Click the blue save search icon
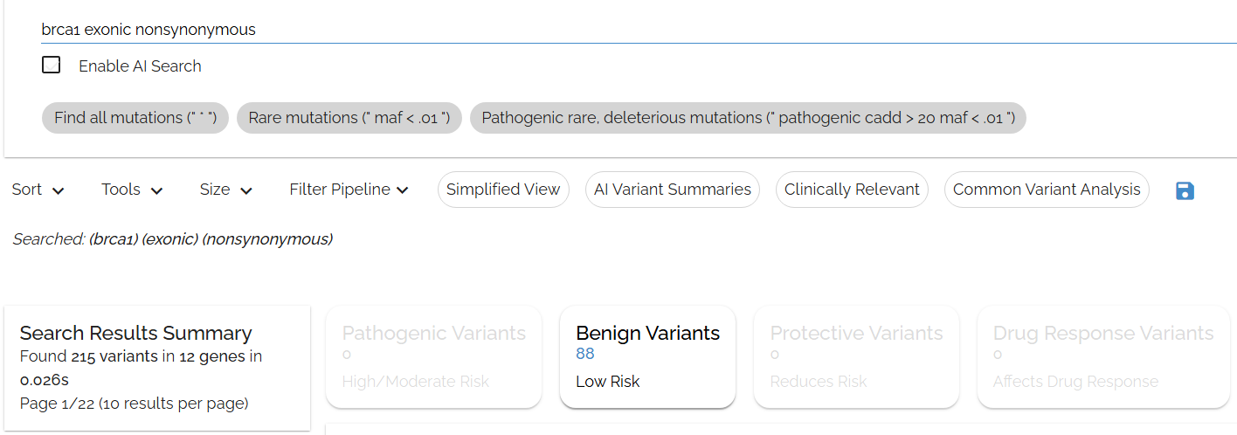Screen dimensions: 1237x435 point(1185,191)
